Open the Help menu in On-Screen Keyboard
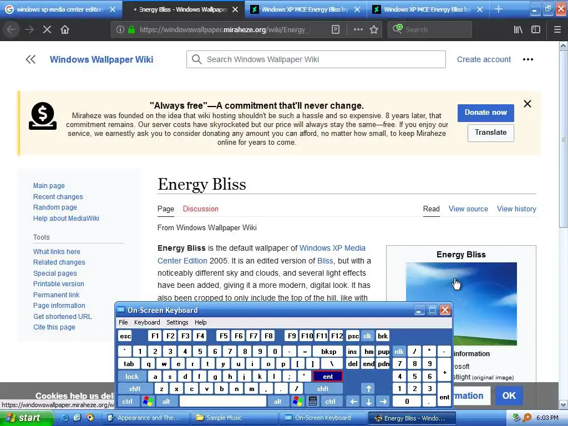 point(200,322)
